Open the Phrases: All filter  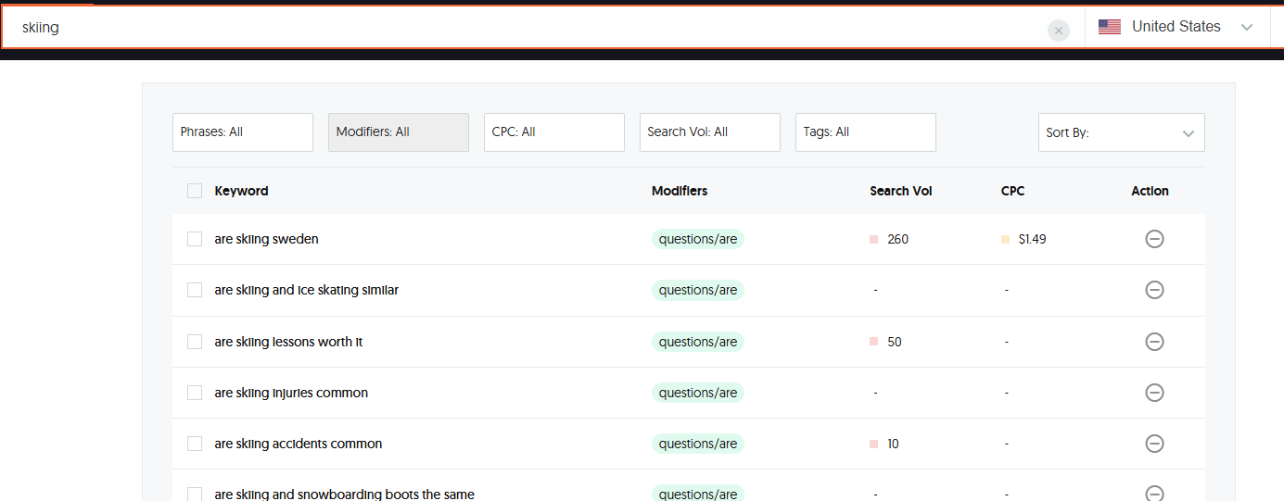pyautogui.click(x=243, y=132)
